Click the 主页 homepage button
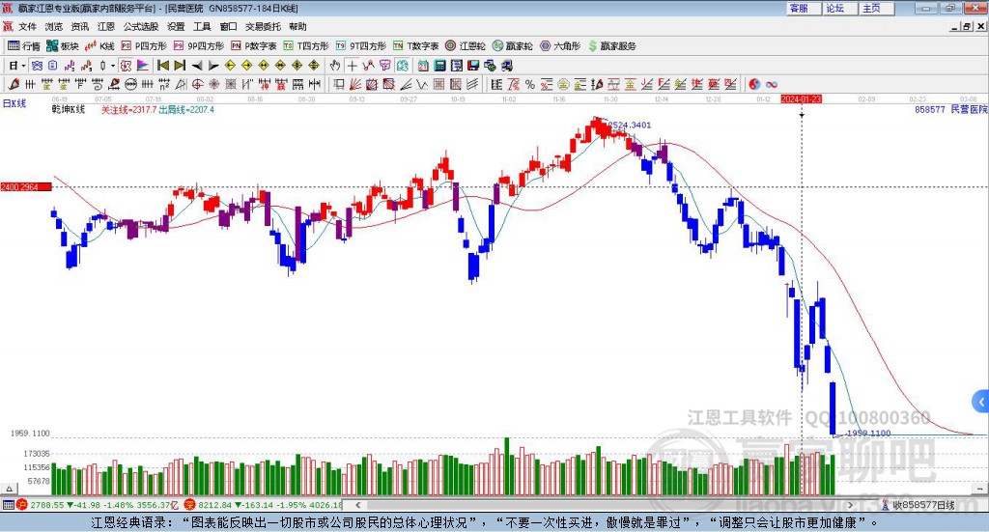 877,8
